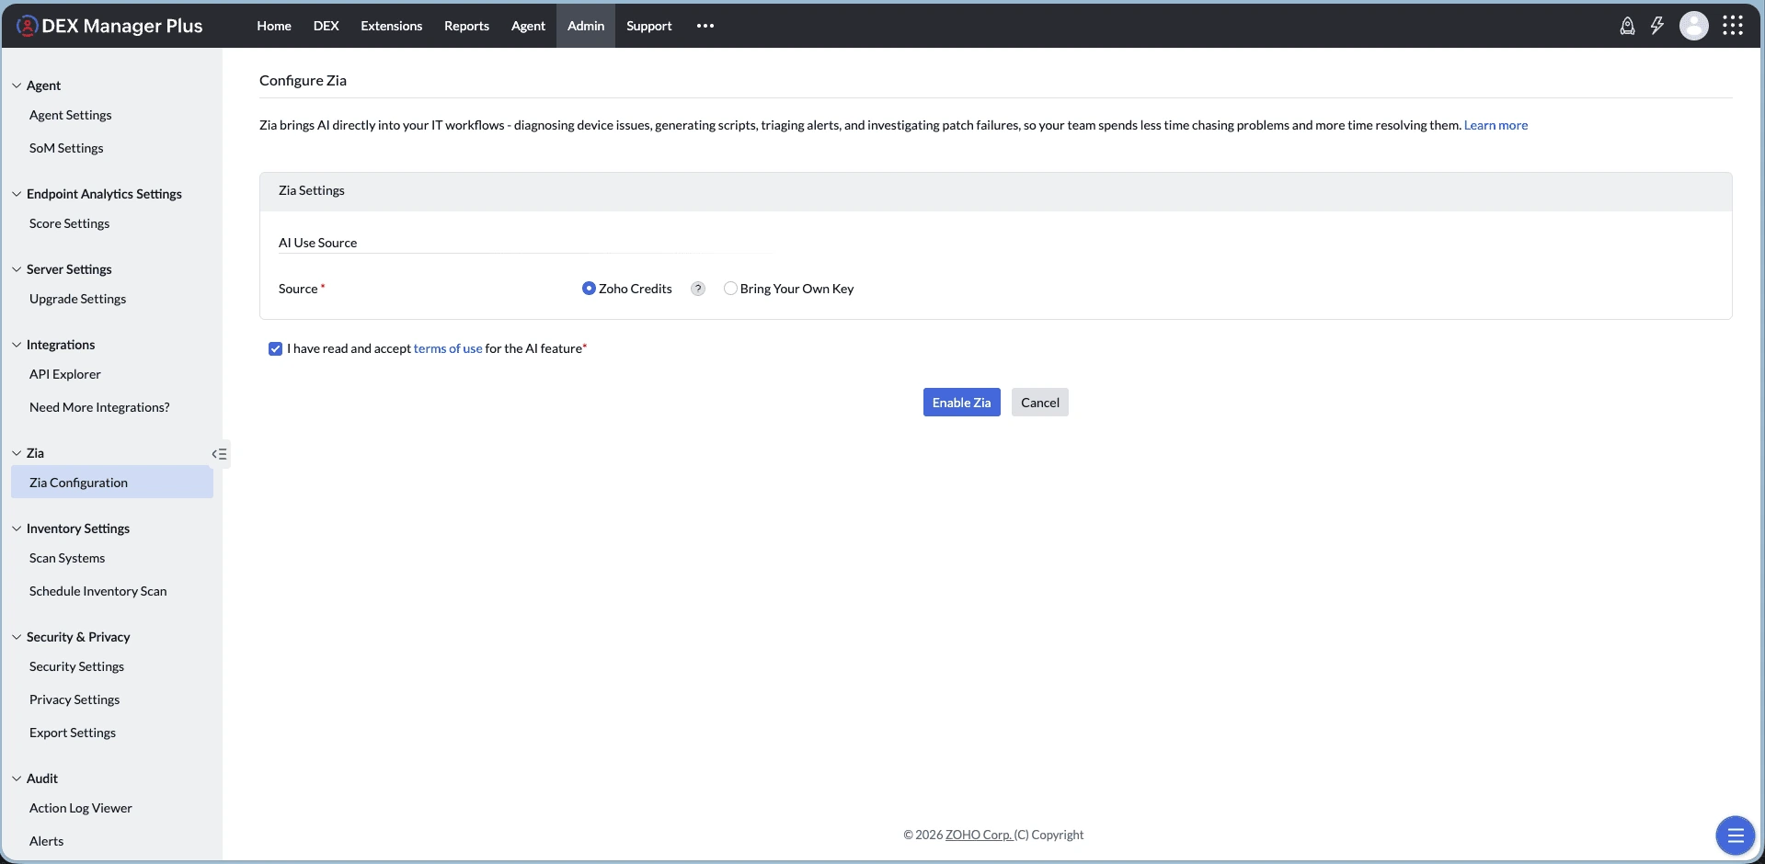Open Scan Systems
This screenshot has width=1765, height=864.
67,558
